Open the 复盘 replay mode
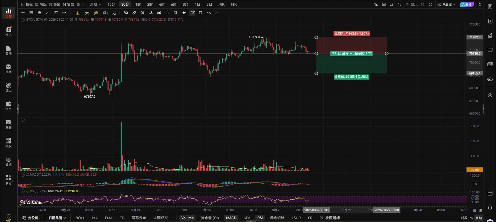The image size is (496, 222). click(x=68, y=4)
